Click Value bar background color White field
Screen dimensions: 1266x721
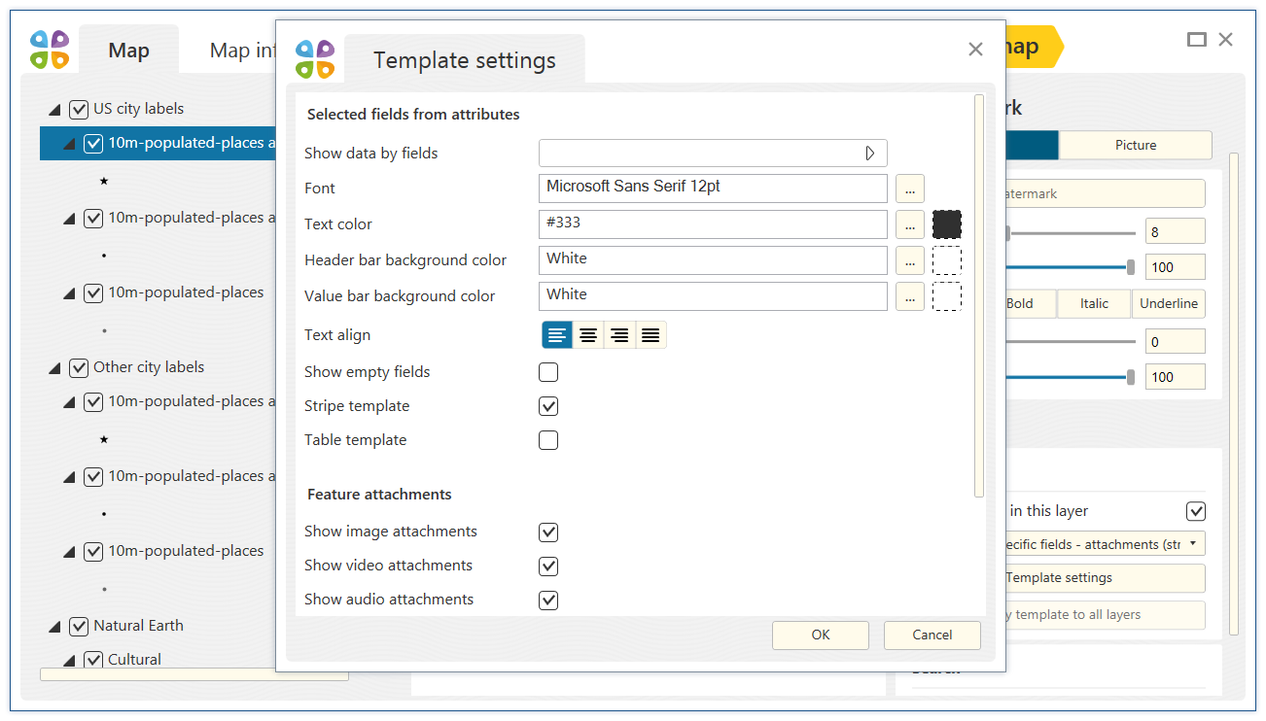[713, 296]
